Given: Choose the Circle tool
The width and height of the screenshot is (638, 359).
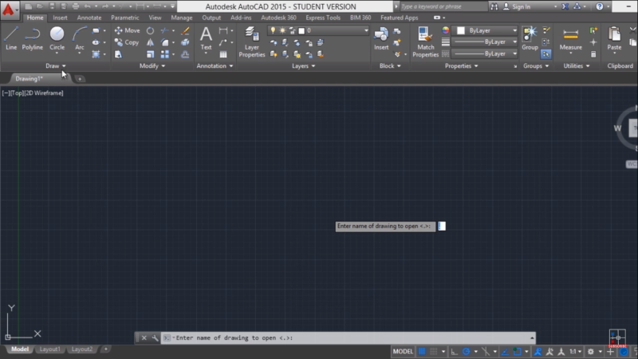Looking at the screenshot, I should (x=57, y=38).
